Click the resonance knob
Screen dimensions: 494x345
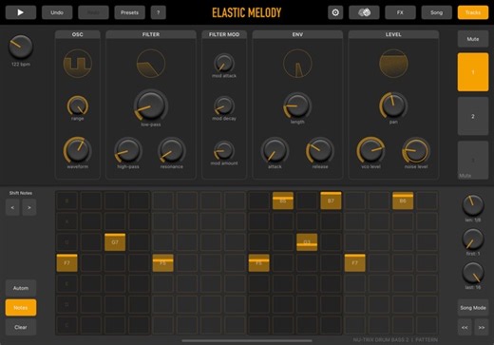tap(171, 150)
